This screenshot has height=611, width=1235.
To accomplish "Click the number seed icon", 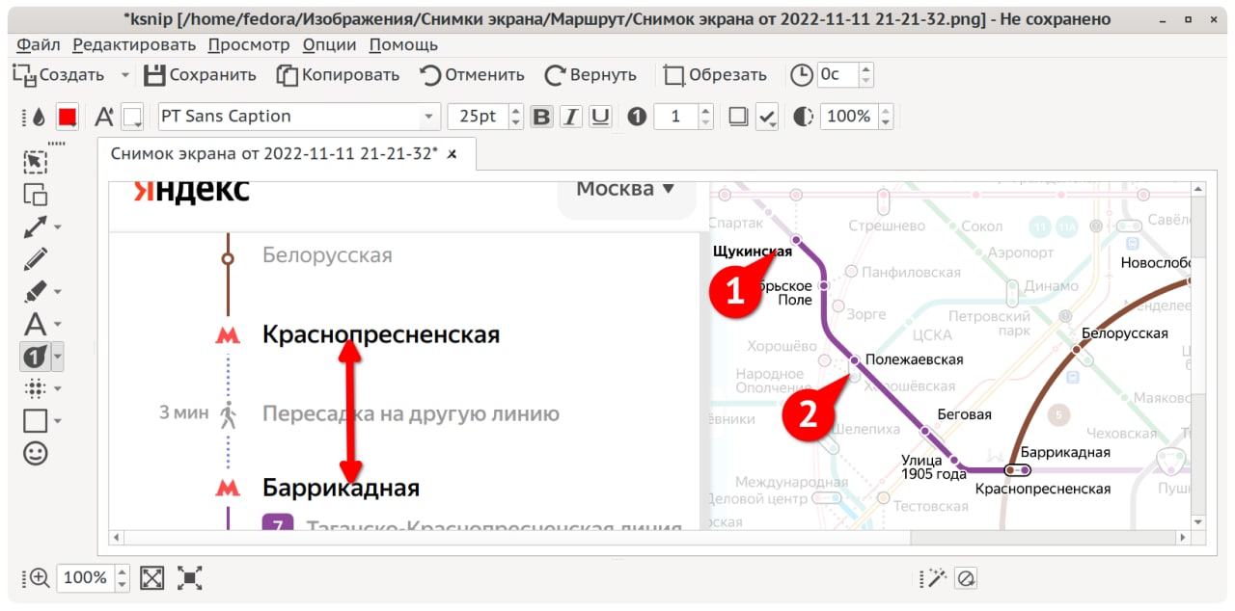I will point(636,117).
